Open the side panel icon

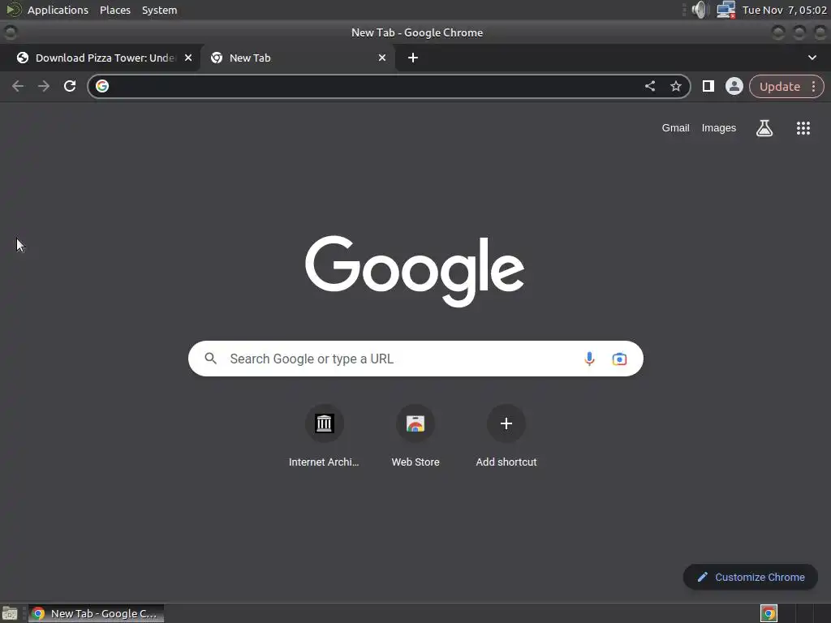point(708,86)
